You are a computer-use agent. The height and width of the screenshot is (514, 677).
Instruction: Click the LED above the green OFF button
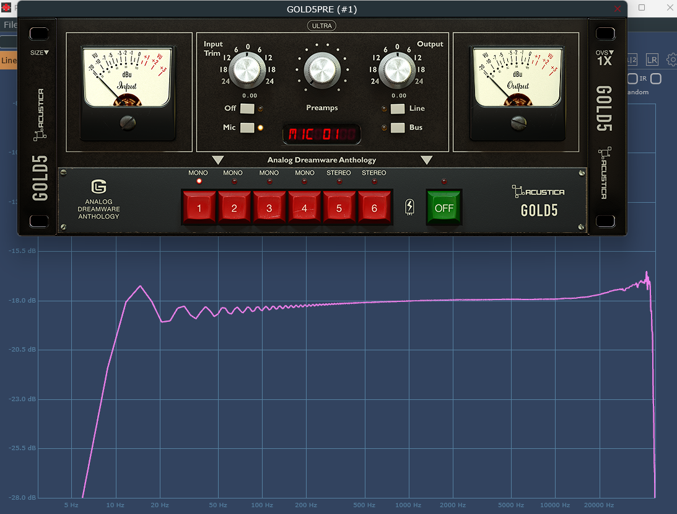(x=444, y=182)
